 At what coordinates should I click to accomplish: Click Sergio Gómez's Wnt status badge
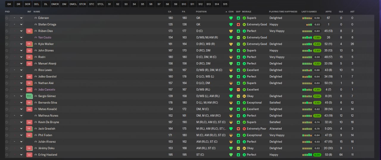[29, 96]
